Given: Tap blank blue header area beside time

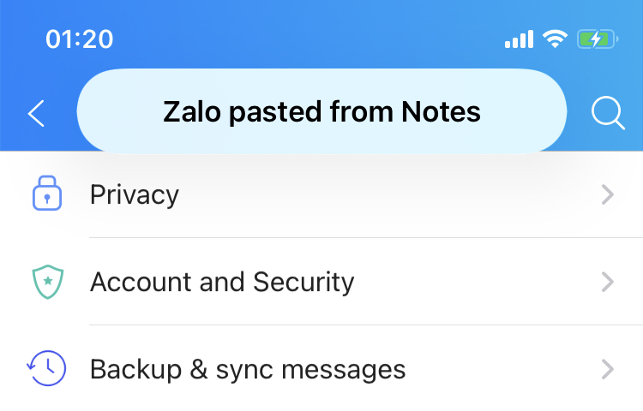Looking at the screenshot, I should (x=308, y=37).
